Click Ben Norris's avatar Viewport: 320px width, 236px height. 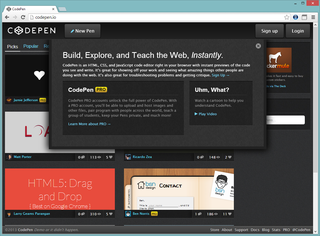tap(128, 214)
